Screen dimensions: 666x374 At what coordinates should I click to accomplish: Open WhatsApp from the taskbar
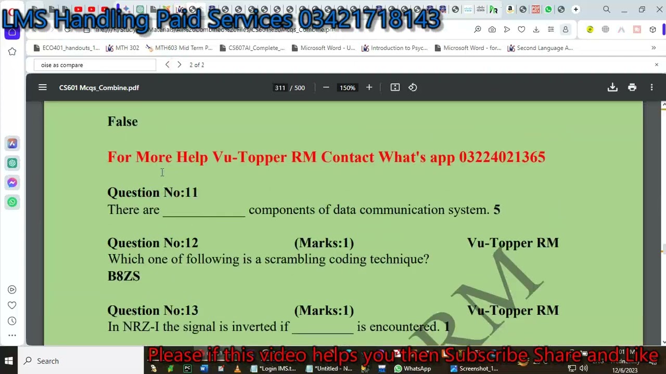coord(413,369)
